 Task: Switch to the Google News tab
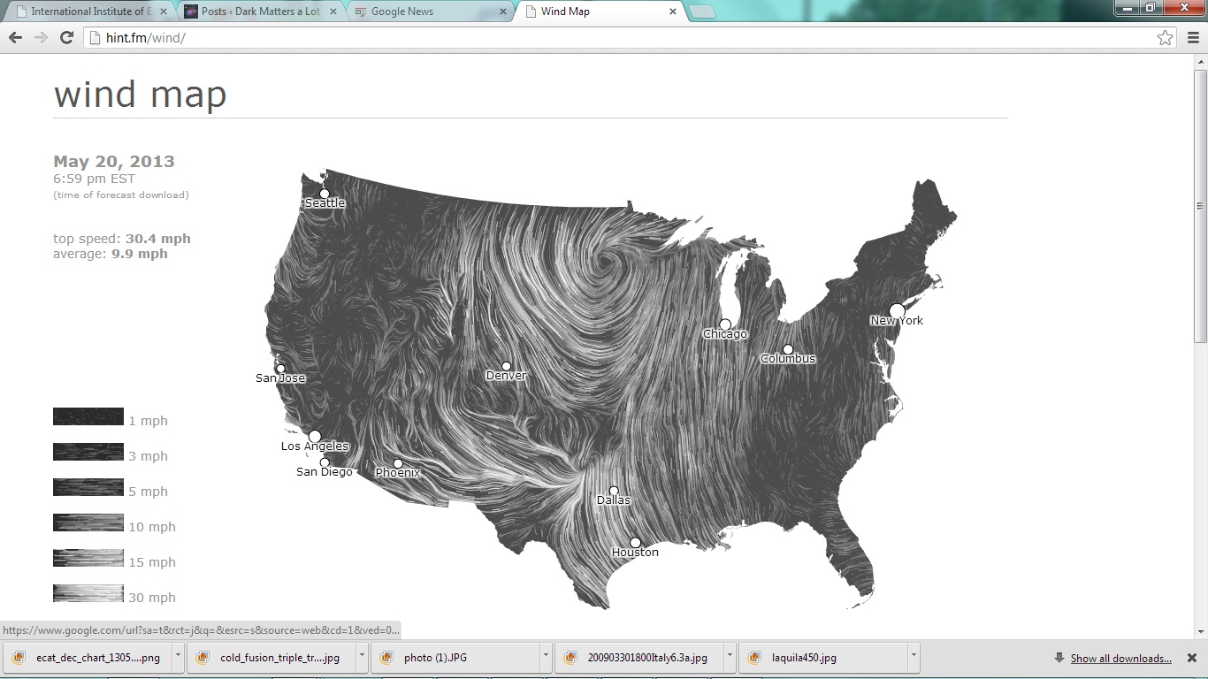click(424, 12)
